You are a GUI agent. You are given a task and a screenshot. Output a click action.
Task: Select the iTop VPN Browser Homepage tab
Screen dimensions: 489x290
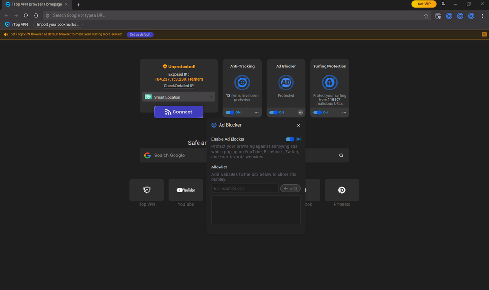click(36, 5)
